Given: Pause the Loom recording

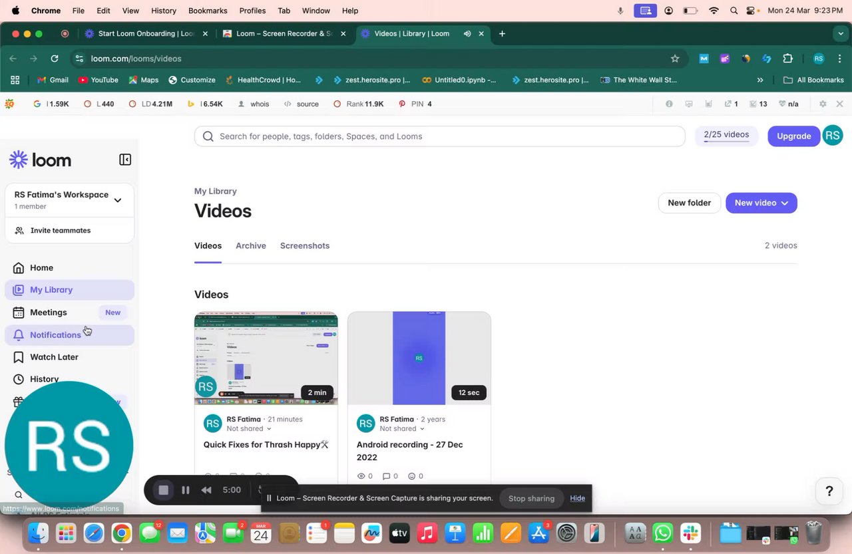Looking at the screenshot, I should click(x=186, y=490).
